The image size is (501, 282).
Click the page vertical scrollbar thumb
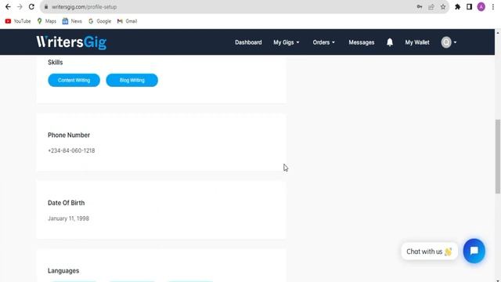[498, 157]
